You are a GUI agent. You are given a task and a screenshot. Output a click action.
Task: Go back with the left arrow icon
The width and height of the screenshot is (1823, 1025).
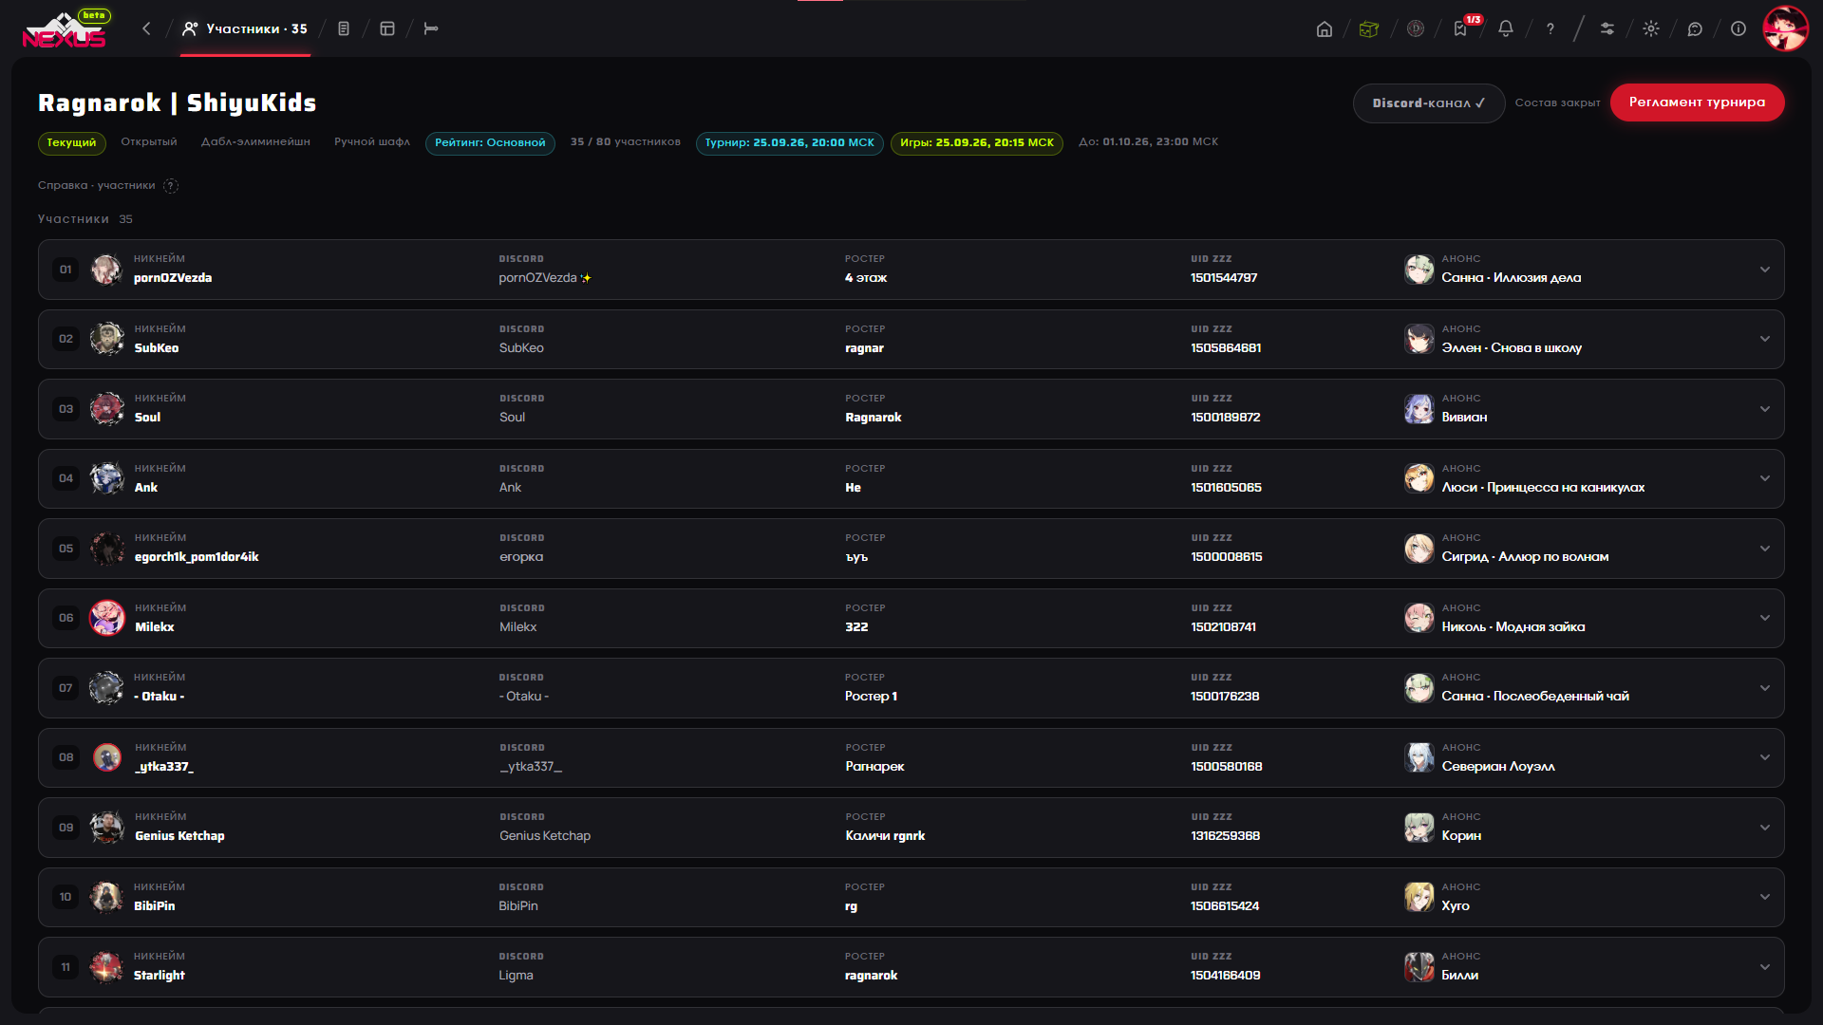[146, 28]
